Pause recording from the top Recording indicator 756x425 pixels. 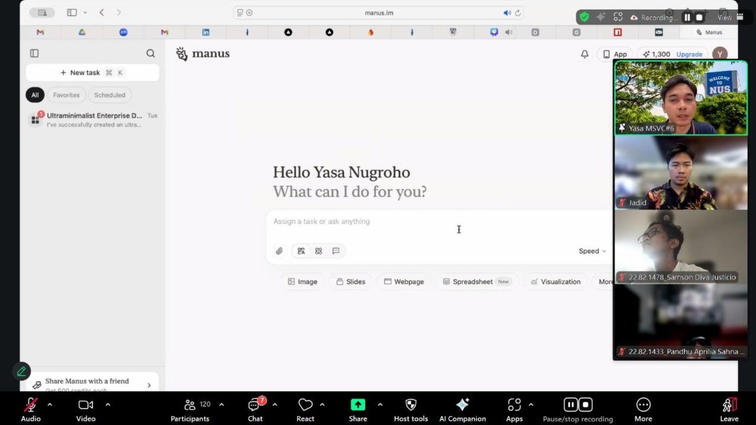687,17
